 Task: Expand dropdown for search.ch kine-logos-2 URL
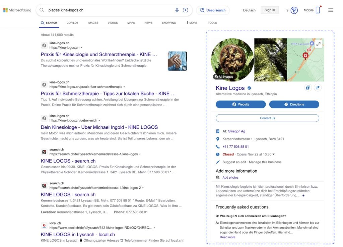(x=143, y=188)
